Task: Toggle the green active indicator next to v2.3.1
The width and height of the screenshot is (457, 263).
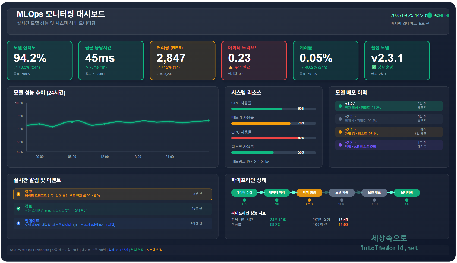Action: 340,106
